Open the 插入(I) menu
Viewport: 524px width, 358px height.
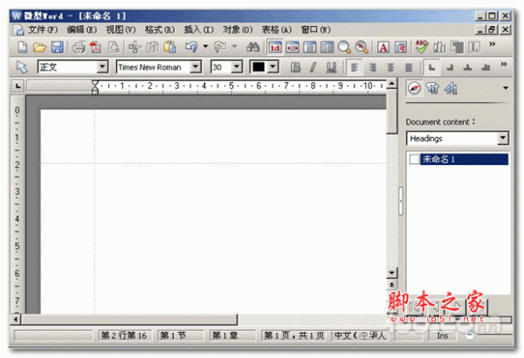tap(198, 30)
